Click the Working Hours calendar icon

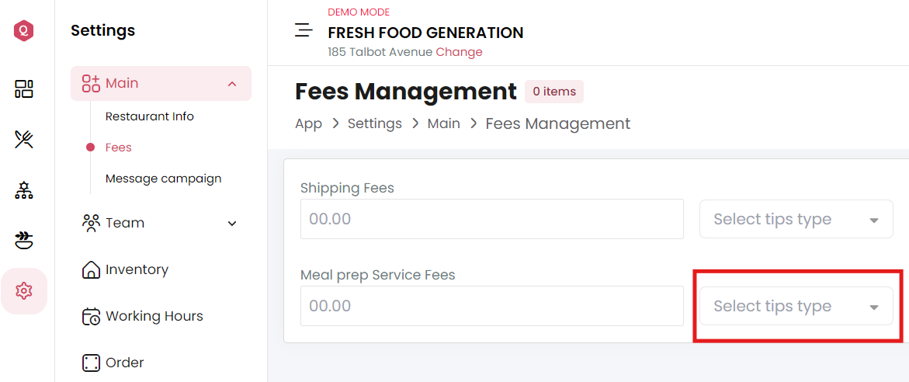tap(92, 316)
